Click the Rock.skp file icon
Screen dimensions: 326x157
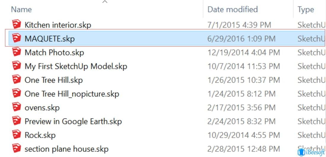click(16, 134)
